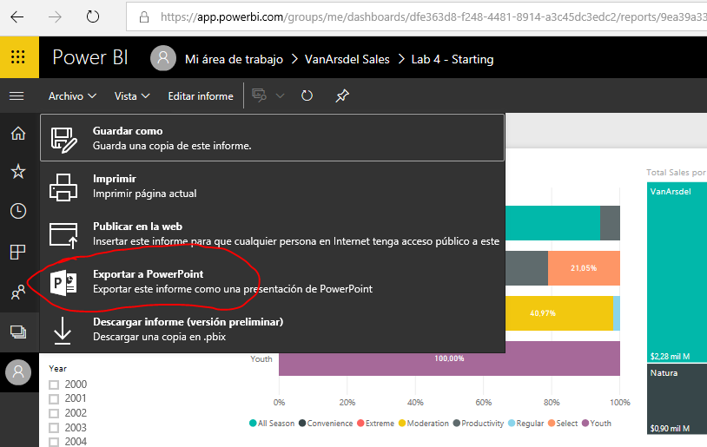Select Publicar en la web entry

pyautogui.click(x=273, y=233)
